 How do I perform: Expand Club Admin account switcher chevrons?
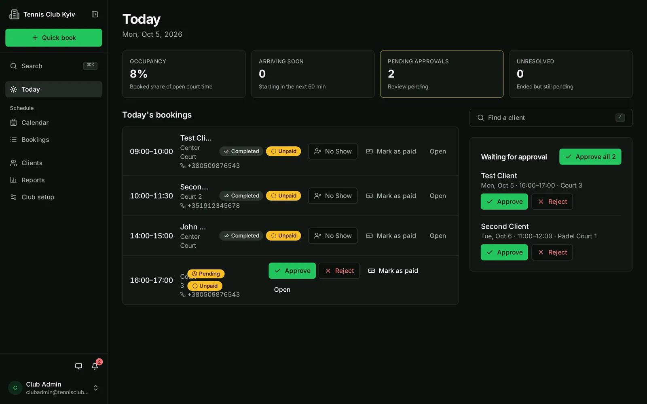click(x=96, y=388)
